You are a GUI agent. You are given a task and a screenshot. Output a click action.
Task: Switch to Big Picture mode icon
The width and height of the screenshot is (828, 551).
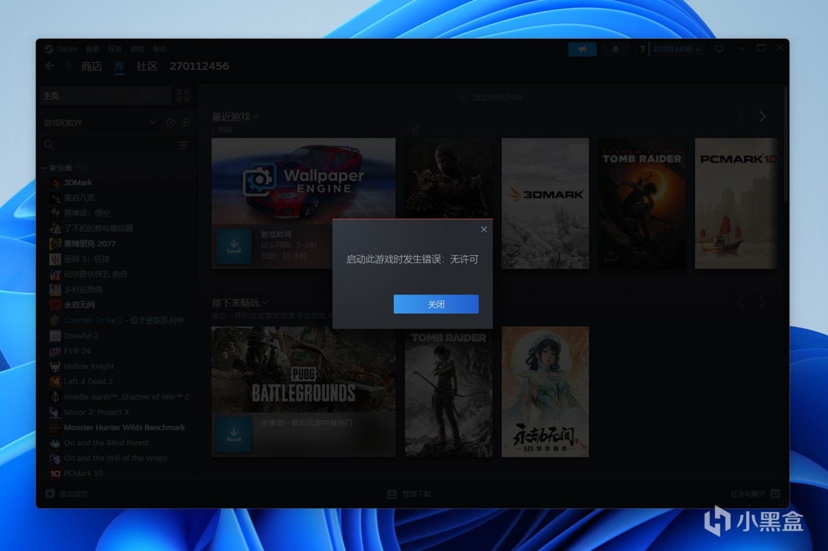[719, 49]
